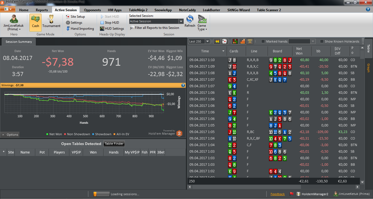Go to the Home tab
Screen dimensions: 373x199
(x=24, y=10)
